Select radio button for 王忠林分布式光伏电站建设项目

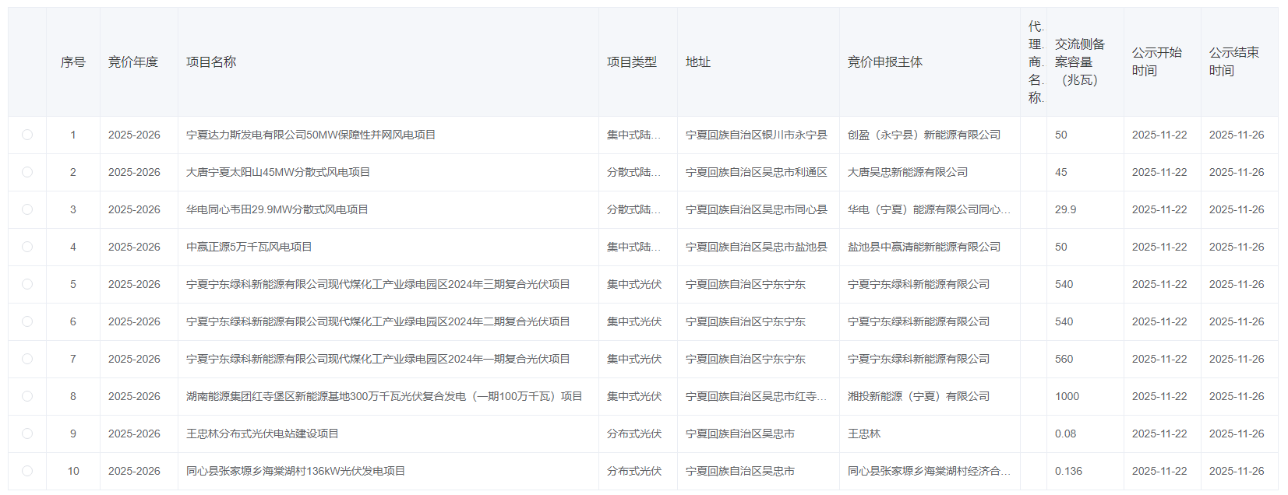(27, 434)
